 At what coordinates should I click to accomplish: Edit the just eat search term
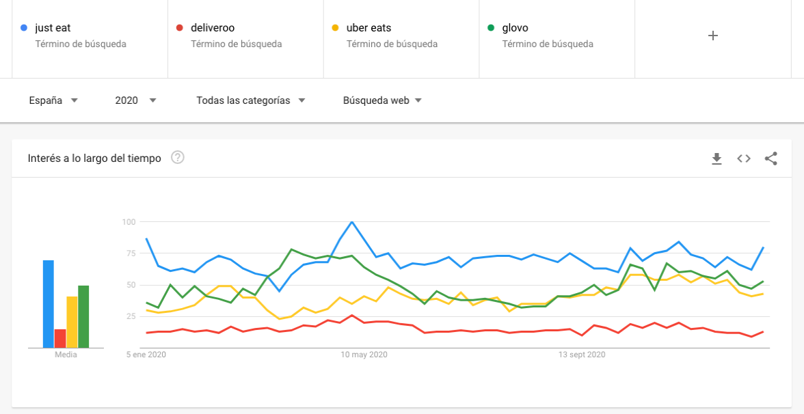(x=53, y=28)
